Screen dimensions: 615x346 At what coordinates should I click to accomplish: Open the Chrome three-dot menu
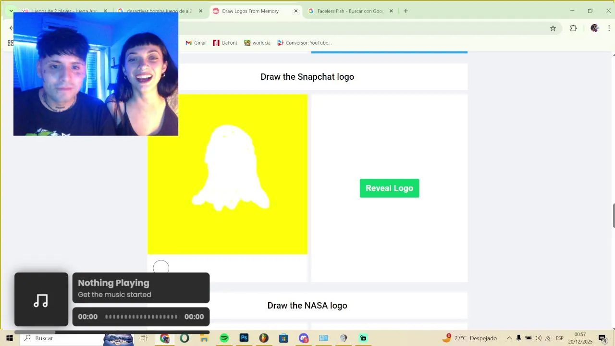[609, 28]
